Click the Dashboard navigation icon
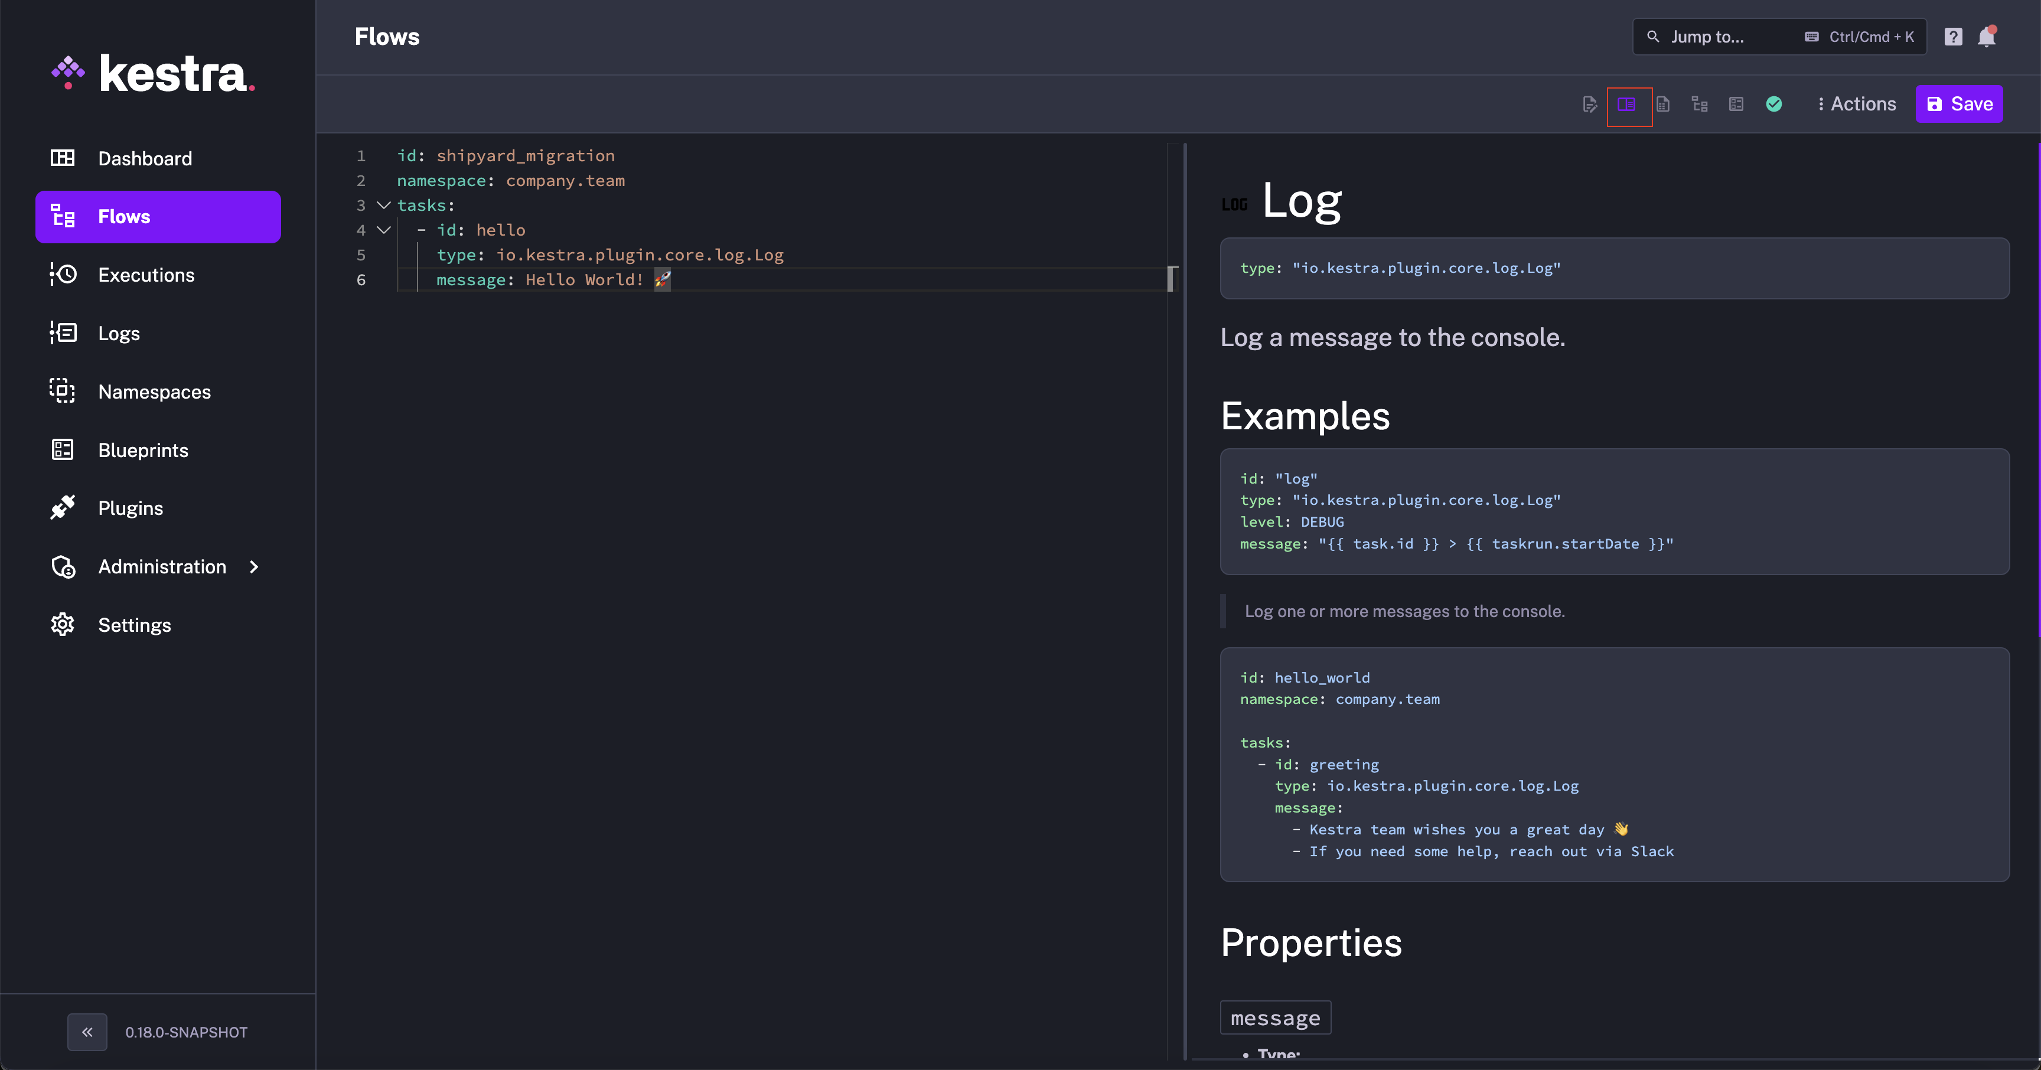 pyautogui.click(x=62, y=158)
